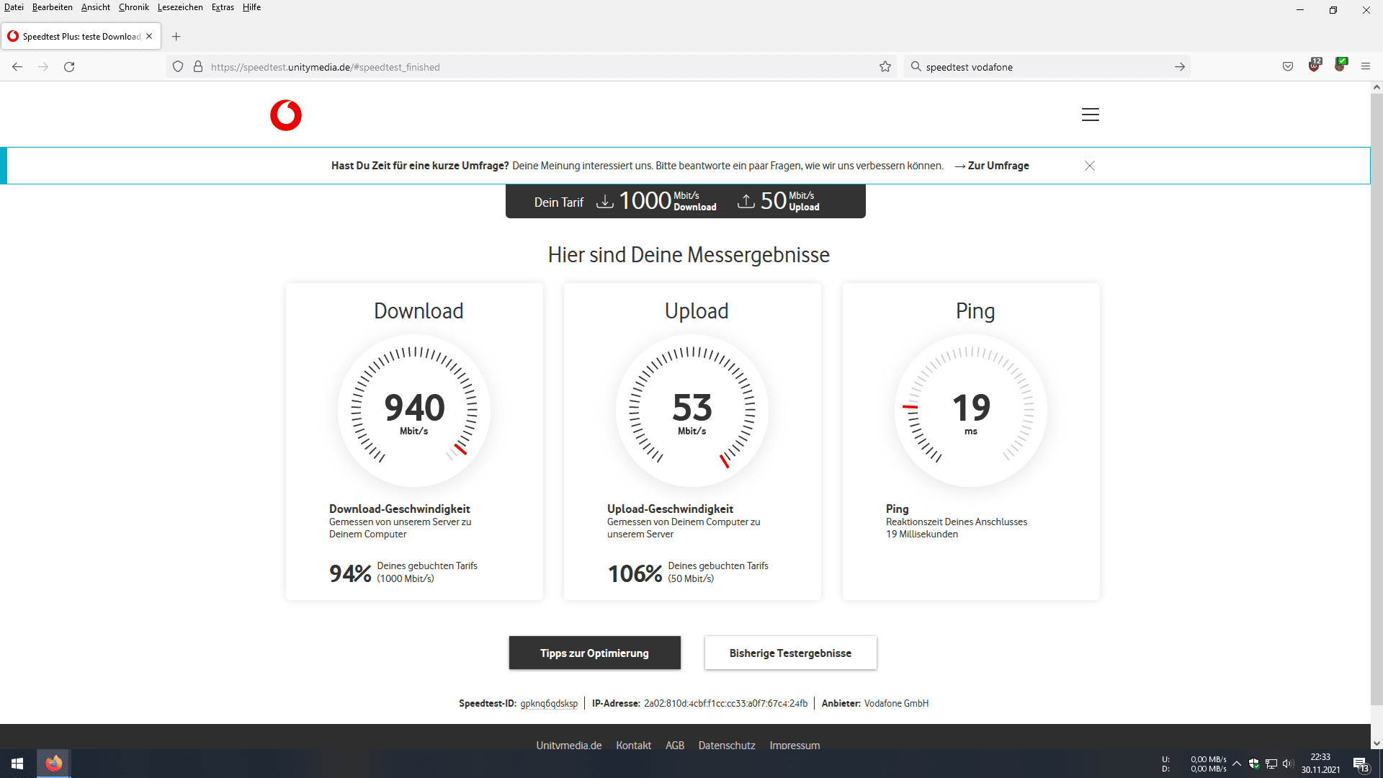Click the search field with speedtest vodafone

[1044, 67]
